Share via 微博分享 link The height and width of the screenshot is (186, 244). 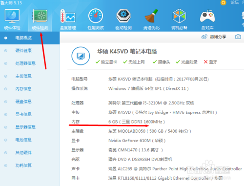[214, 37]
